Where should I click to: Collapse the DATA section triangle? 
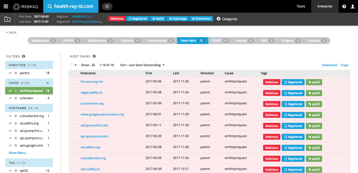point(7,33)
